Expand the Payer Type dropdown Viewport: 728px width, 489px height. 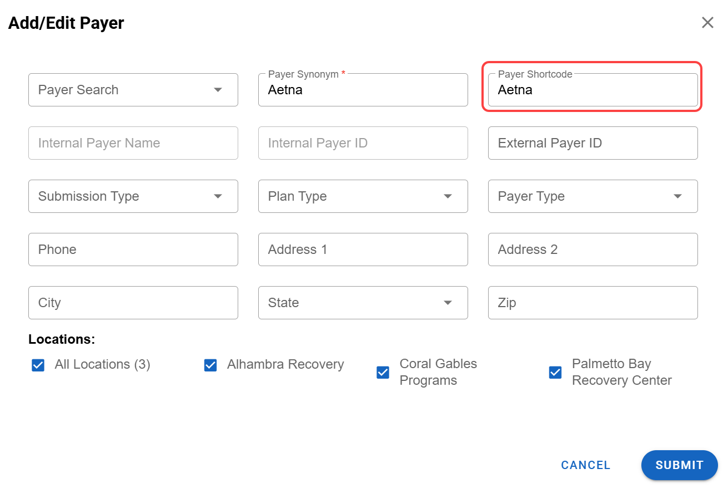click(593, 196)
